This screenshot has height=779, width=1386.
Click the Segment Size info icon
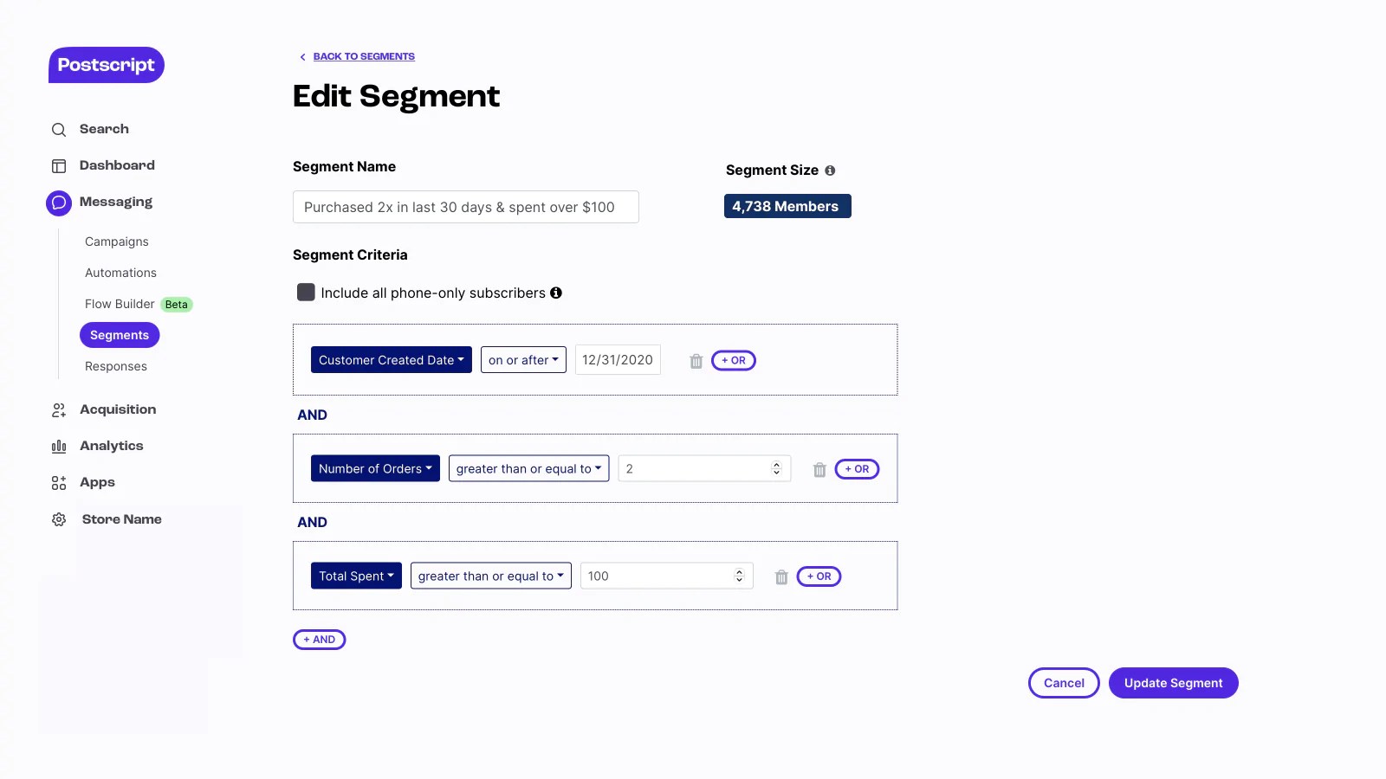(830, 170)
